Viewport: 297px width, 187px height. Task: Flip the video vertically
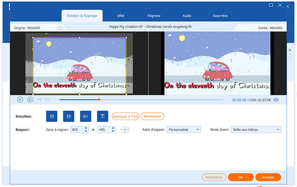tap(102, 116)
